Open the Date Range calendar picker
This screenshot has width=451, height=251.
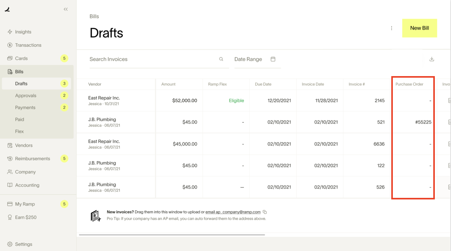tap(273, 59)
